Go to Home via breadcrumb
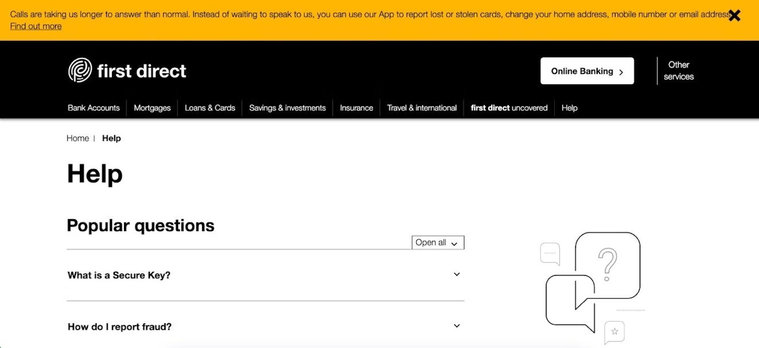Image resolution: width=759 pixels, height=348 pixels. point(78,138)
